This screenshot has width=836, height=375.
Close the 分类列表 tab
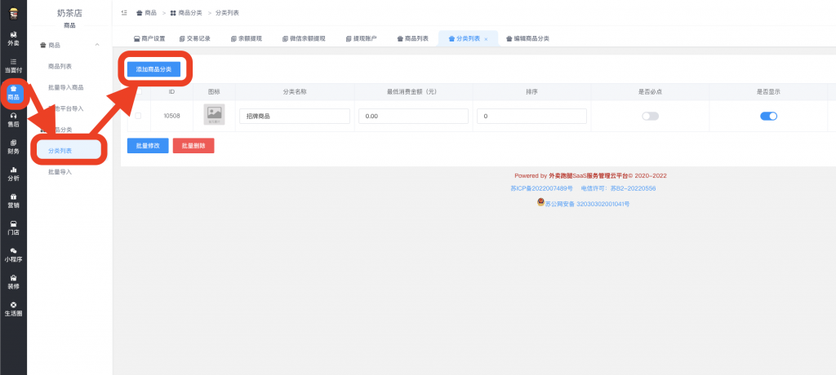[x=486, y=39]
